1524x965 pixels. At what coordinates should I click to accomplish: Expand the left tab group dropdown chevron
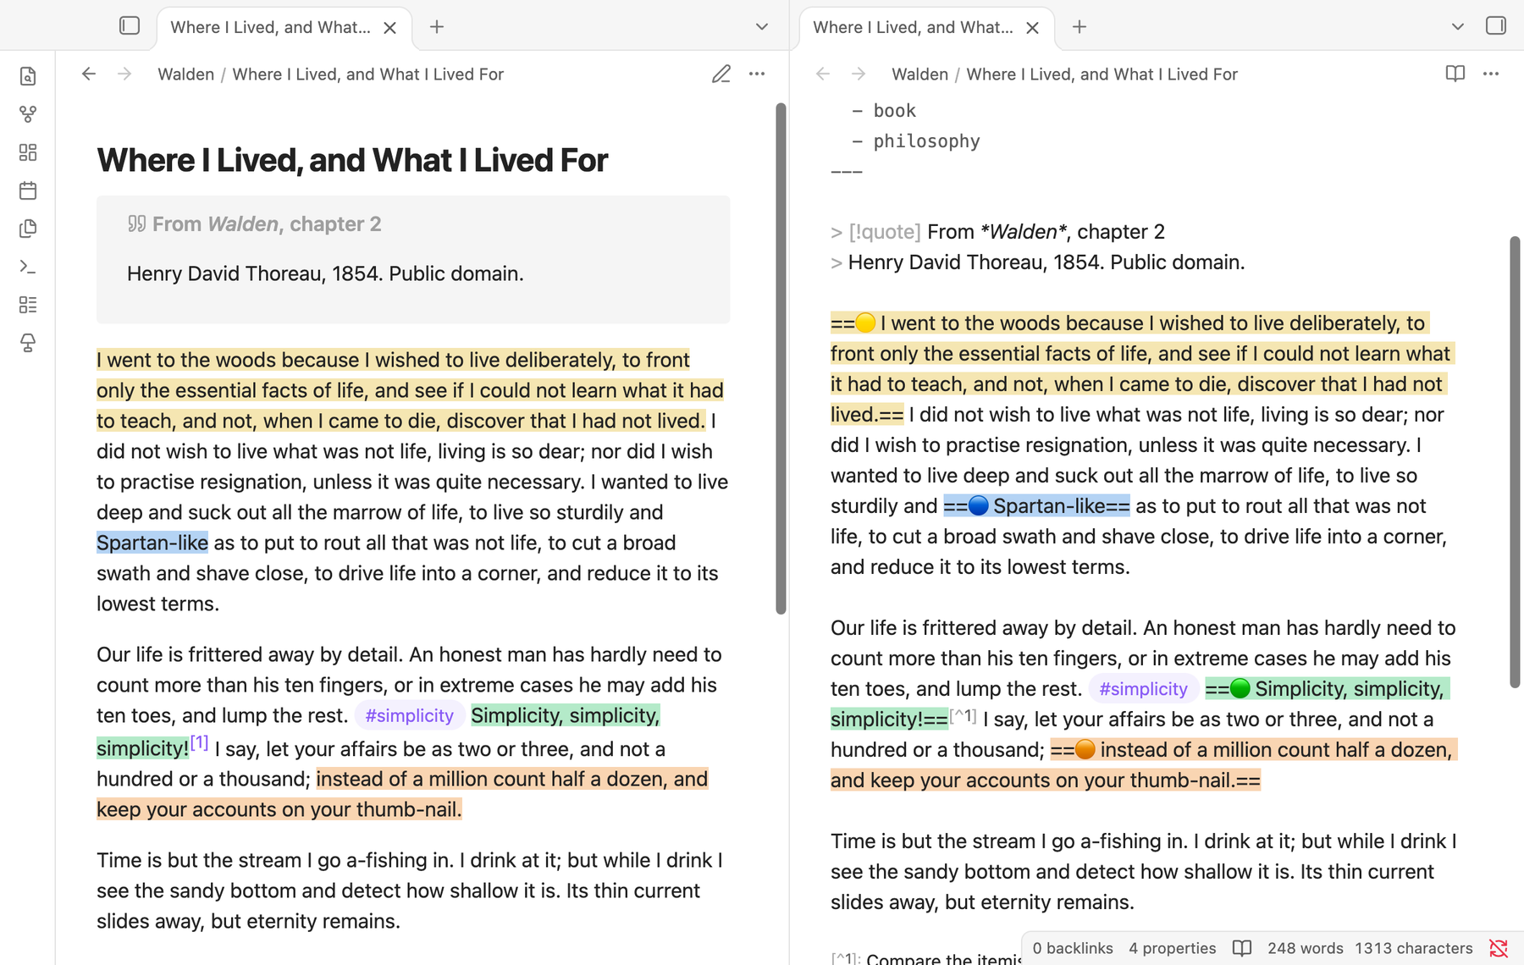(x=762, y=27)
